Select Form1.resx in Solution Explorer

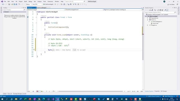click(x=156, y=23)
